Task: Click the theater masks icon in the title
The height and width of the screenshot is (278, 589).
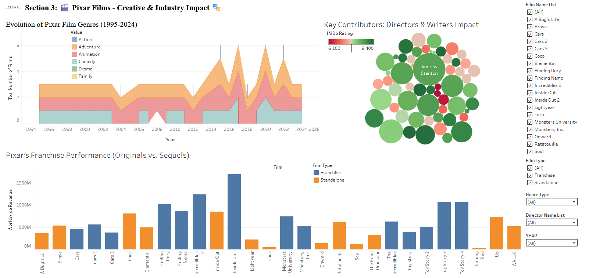Action: pyautogui.click(x=217, y=8)
